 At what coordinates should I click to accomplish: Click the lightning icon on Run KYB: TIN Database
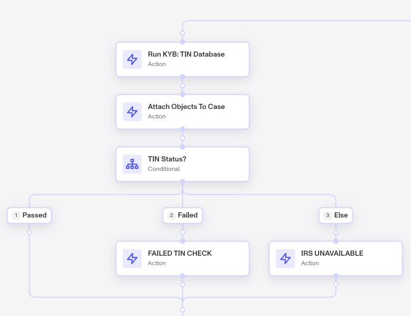click(132, 59)
